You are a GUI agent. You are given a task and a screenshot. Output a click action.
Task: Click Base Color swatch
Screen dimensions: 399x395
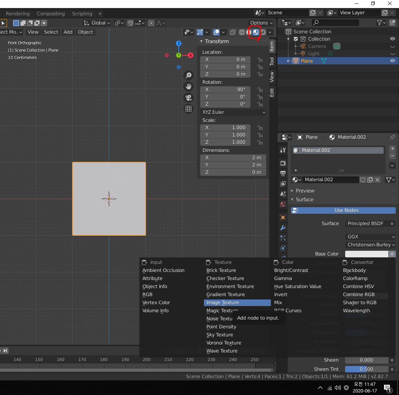tap(367, 254)
